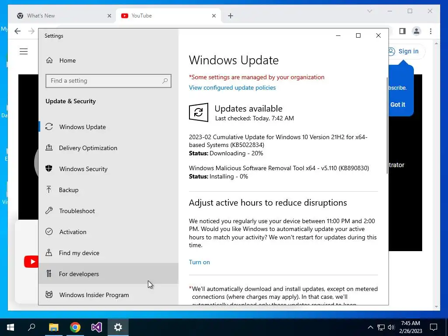Click the Status: Installing - 0% text
Viewport: 448px width, 336px height.
[219, 177]
